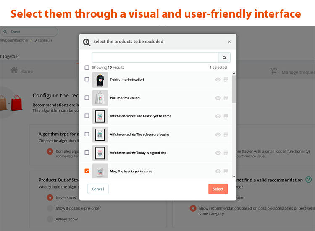Select the Complex algorithm radio button
This screenshot has width=315, height=231.
pyautogui.click(x=50, y=151)
